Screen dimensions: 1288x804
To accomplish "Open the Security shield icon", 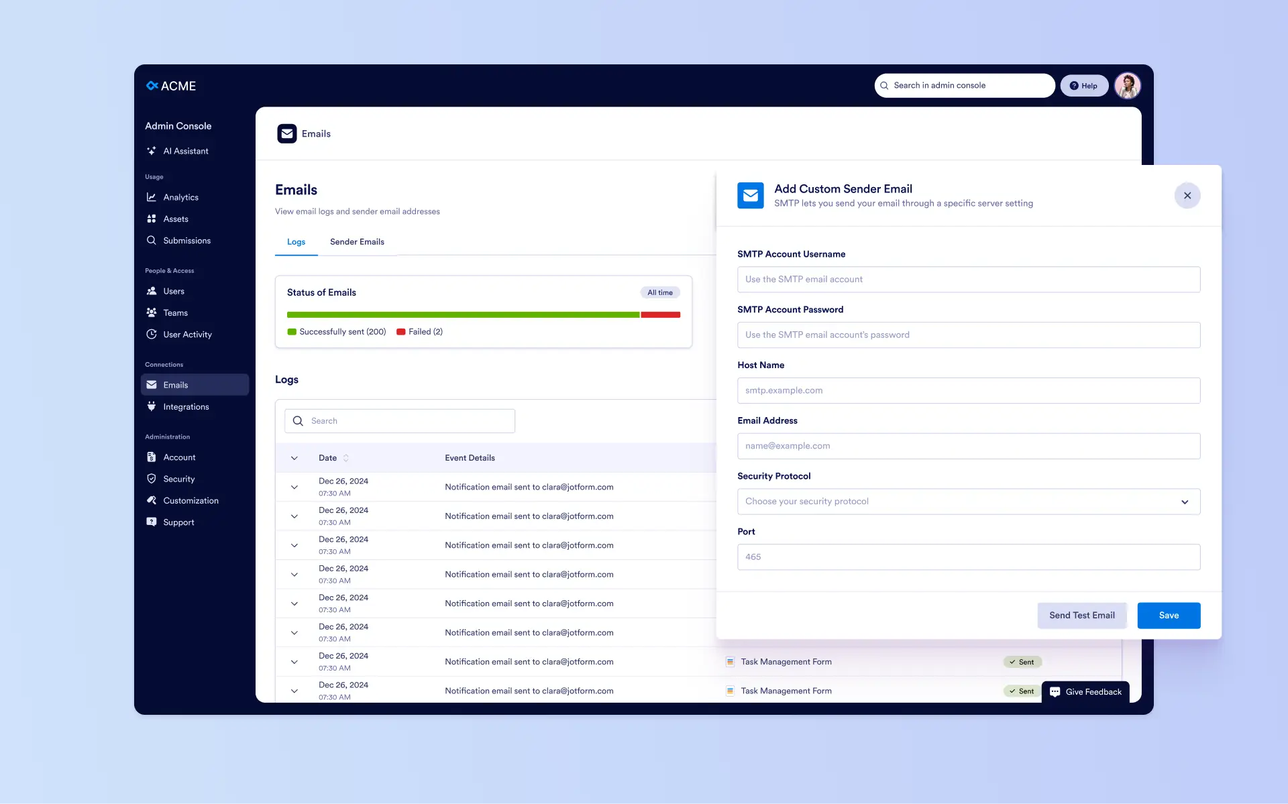I will [152, 479].
